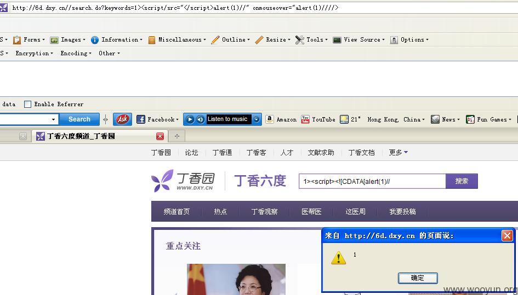
Task: Open the 丁香客 link
Action: click(x=257, y=153)
